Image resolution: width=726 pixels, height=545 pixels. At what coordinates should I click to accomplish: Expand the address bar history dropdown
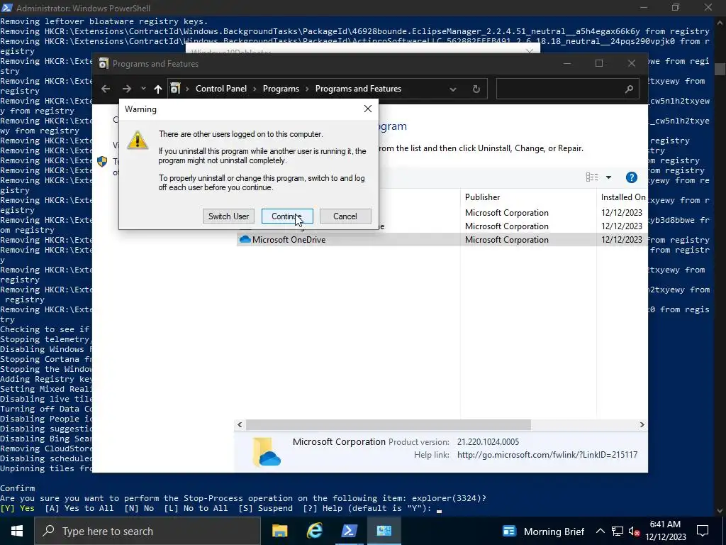click(453, 89)
